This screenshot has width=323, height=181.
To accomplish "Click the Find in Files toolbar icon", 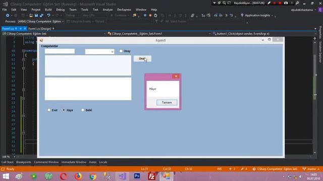I will click(x=135, y=16).
